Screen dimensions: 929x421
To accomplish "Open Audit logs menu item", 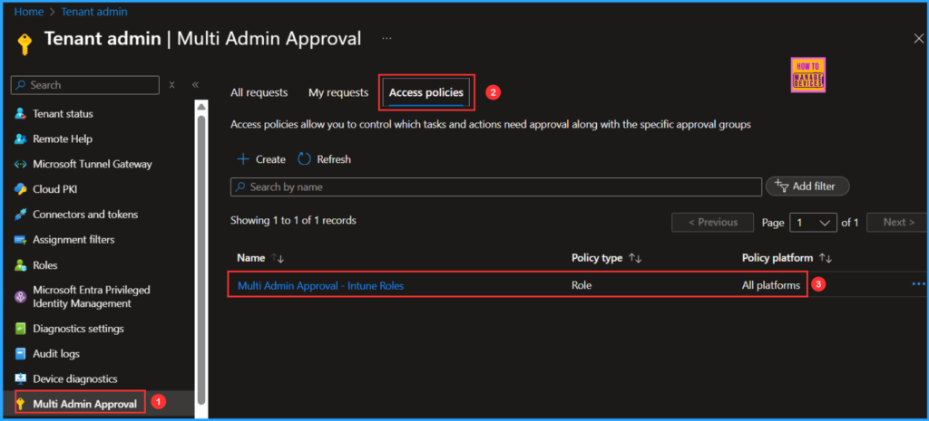I will [56, 354].
